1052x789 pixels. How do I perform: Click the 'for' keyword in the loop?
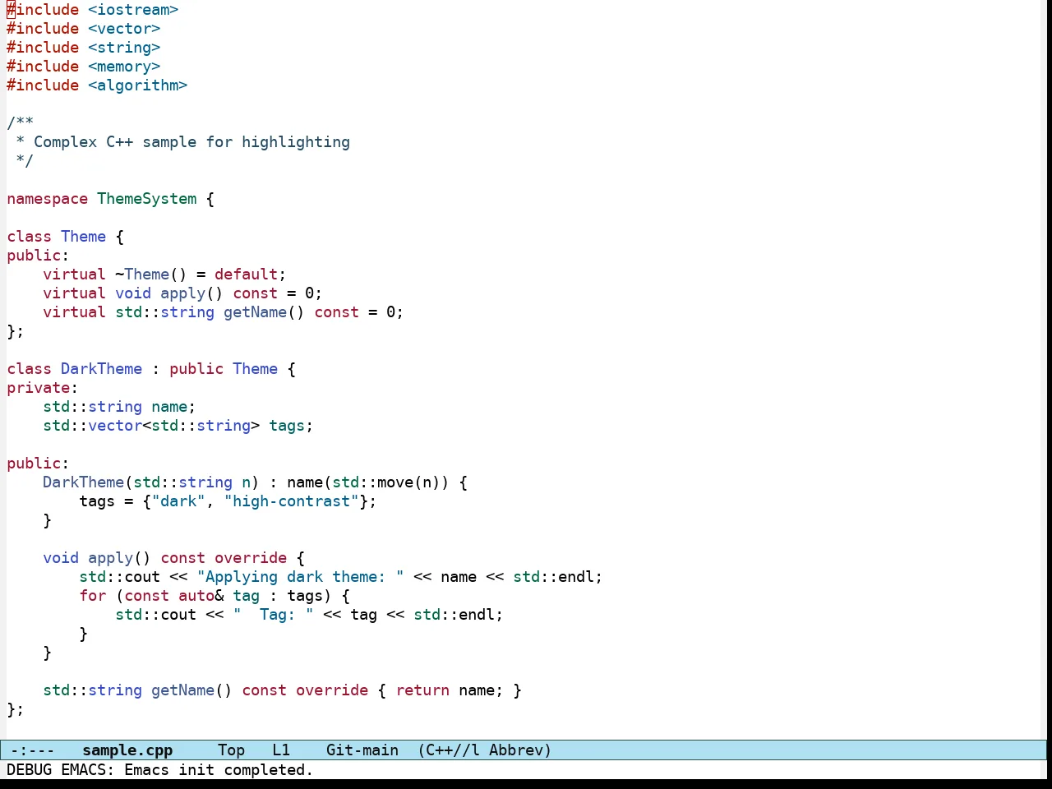click(x=93, y=596)
